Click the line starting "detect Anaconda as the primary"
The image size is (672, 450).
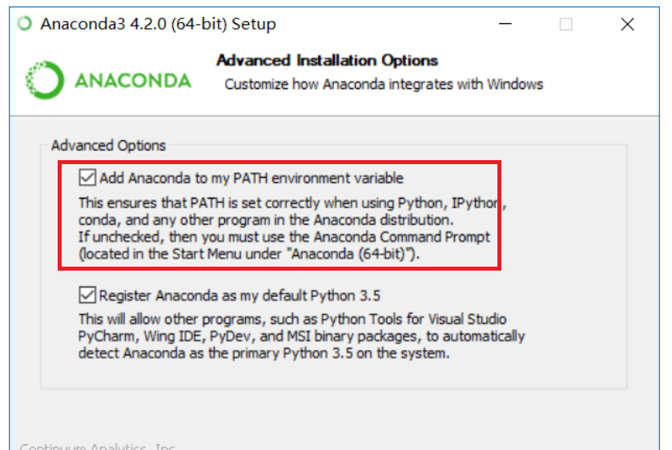(x=264, y=353)
